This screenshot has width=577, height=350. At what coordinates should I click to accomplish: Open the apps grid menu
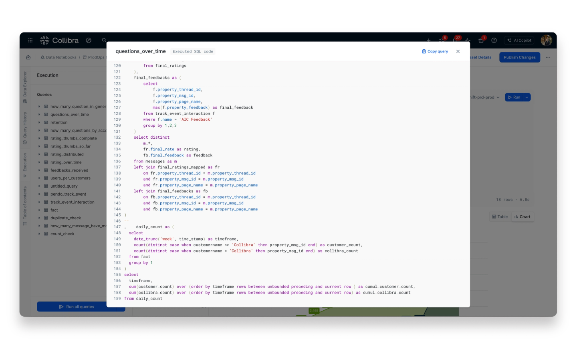point(30,40)
